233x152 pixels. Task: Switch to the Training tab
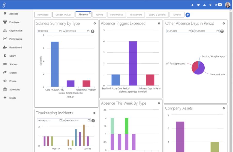99,15
